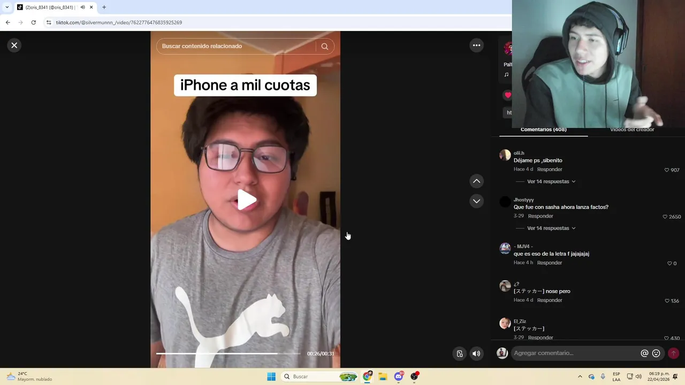The width and height of the screenshot is (685, 385).
Task: Reply to El_Ziz's comment
Action: pos(541,338)
